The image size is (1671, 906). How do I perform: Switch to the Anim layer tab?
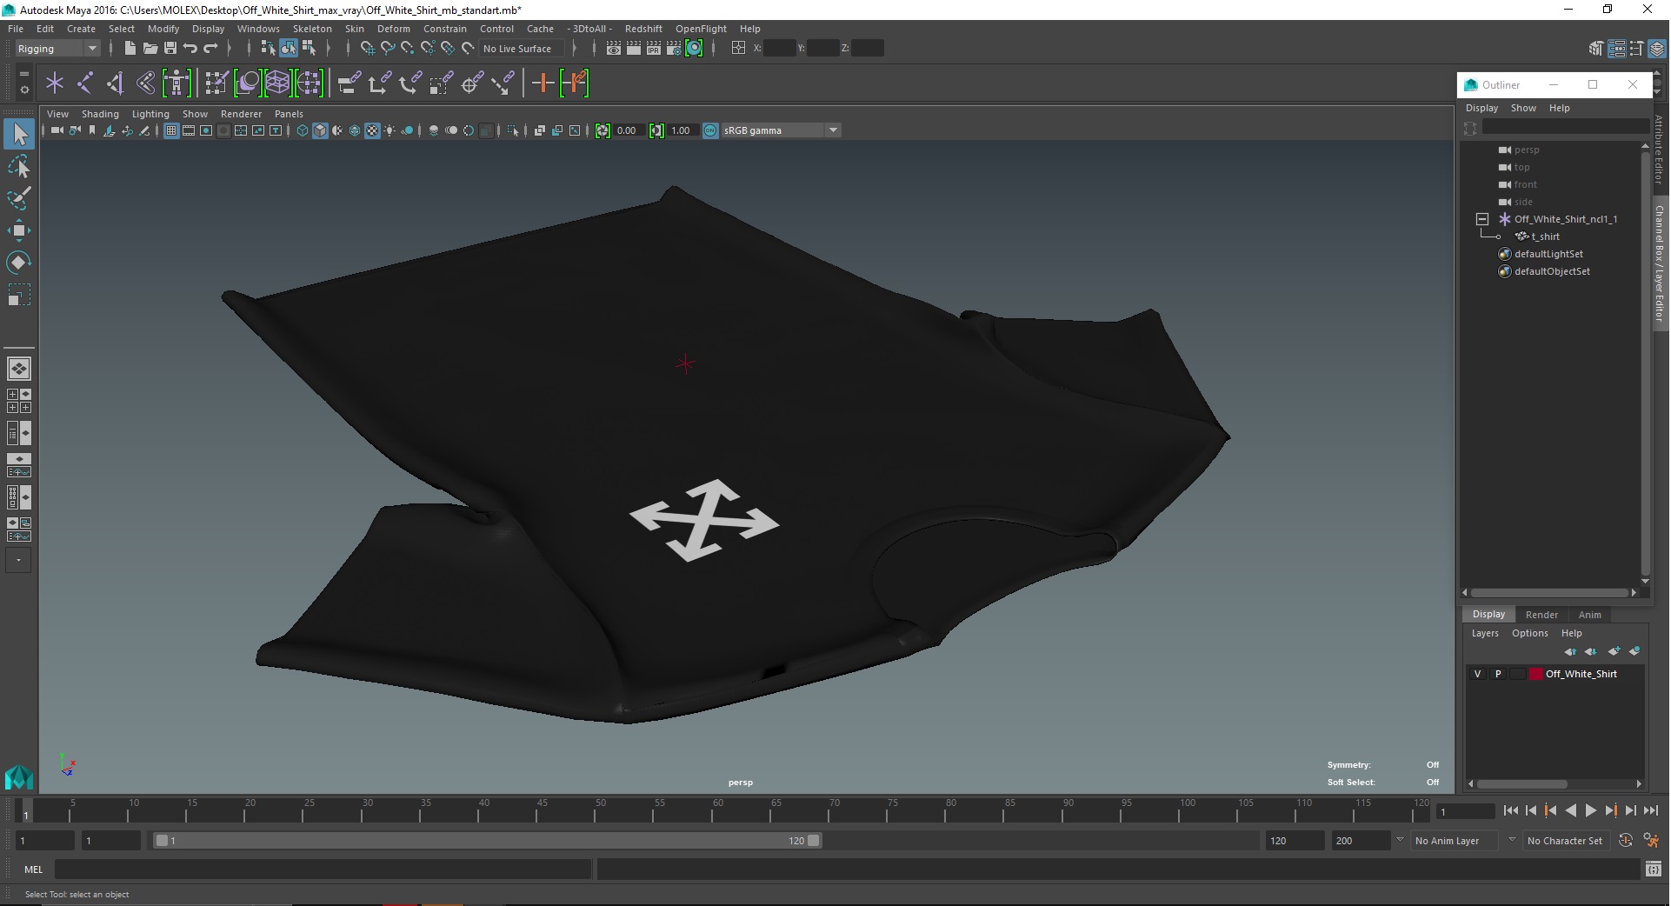[1590, 615]
